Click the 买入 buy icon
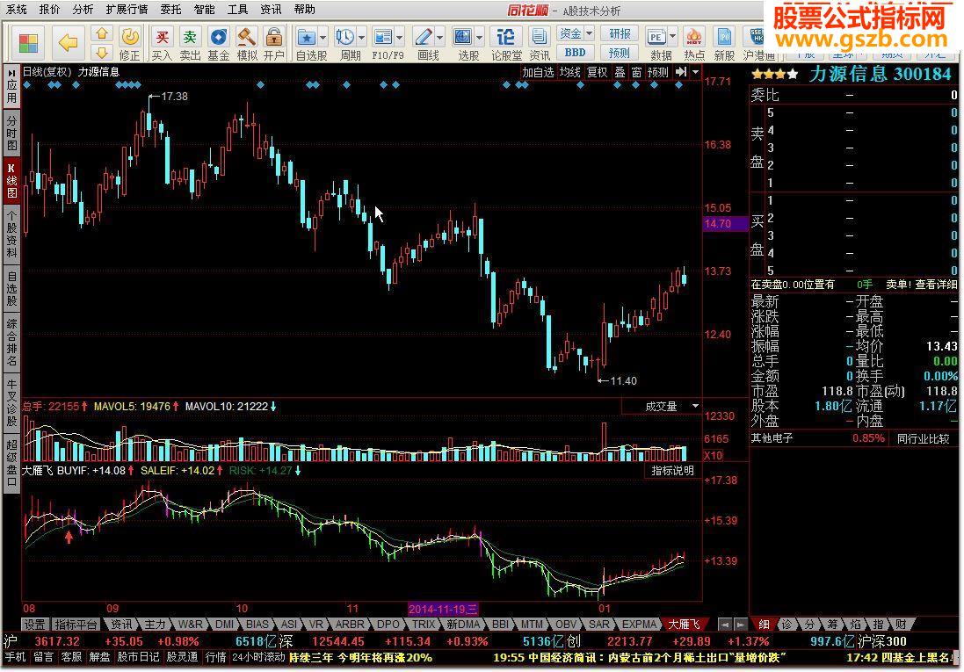The width and height of the screenshot is (964, 672). [x=162, y=37]
